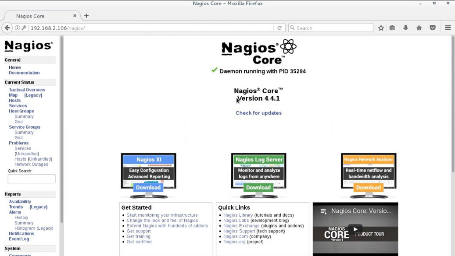This screenshot has width=455, height=256.
Task: Open Nagios.com quick link
Action: pyautogui.click(x=236, y=236)
